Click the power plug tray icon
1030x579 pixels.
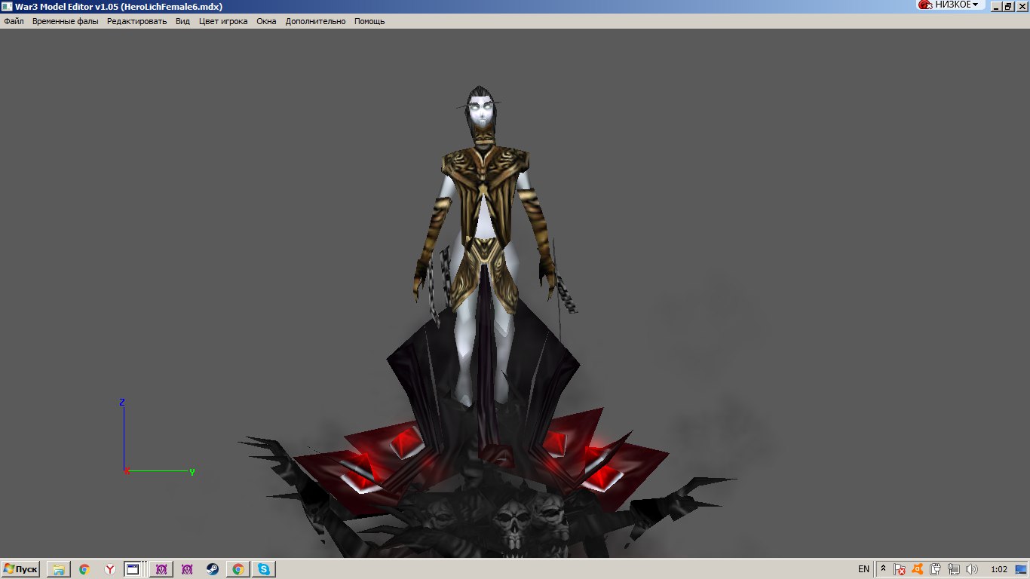pos(935,569)
